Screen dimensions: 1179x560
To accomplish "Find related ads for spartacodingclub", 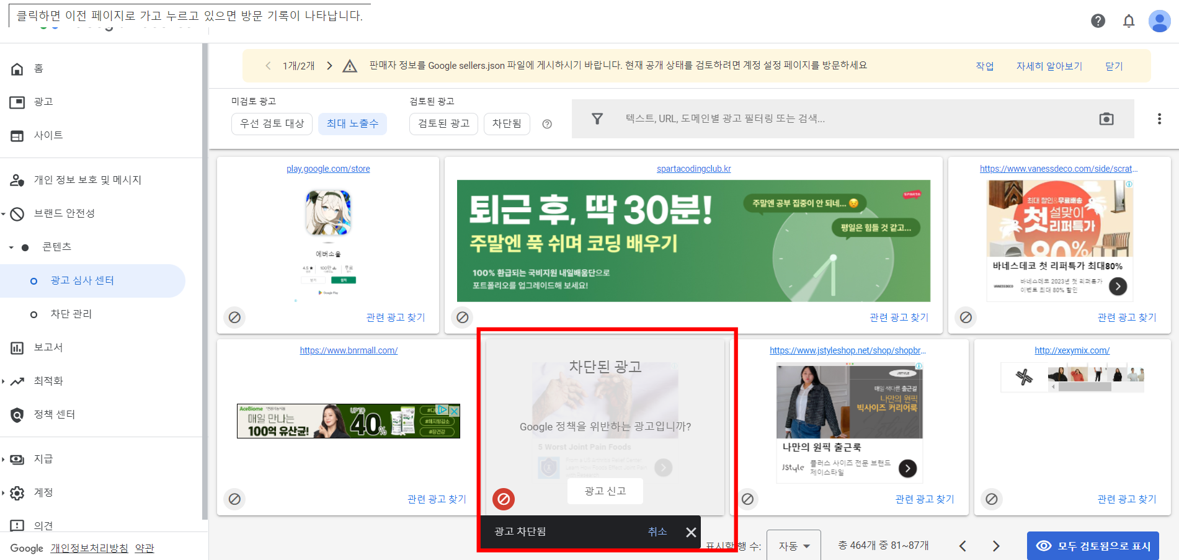I will click(x=899, y=318).
